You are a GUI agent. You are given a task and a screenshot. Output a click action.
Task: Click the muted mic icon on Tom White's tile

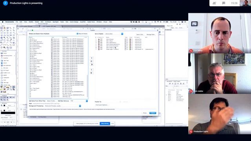191,51
